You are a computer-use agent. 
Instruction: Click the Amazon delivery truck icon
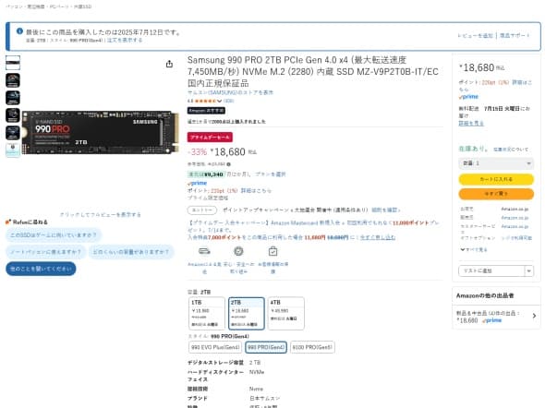click(x=204, y=251)
